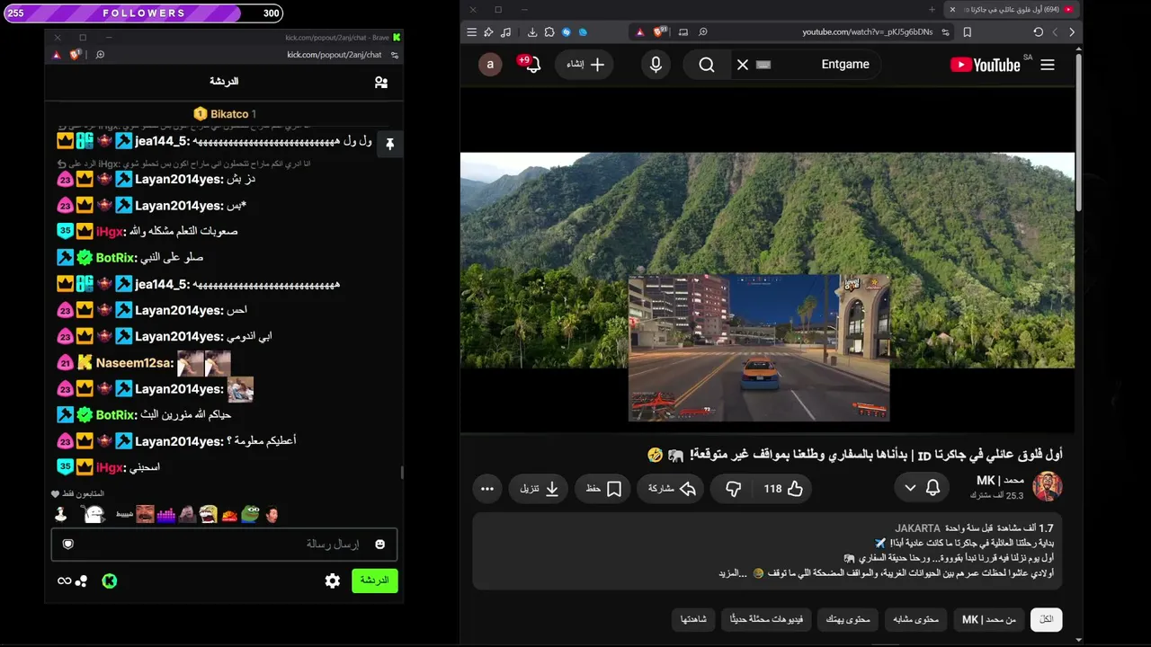The width and height of the screenshot is (1151, 647).
Task: Send the chat message with green الدردشة button
Action: point(374,581)
